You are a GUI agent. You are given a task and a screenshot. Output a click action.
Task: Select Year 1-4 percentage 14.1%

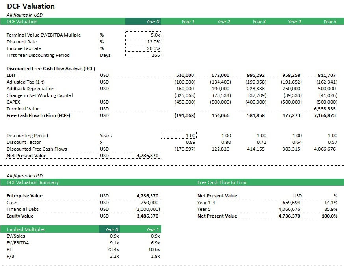(331, 203)
